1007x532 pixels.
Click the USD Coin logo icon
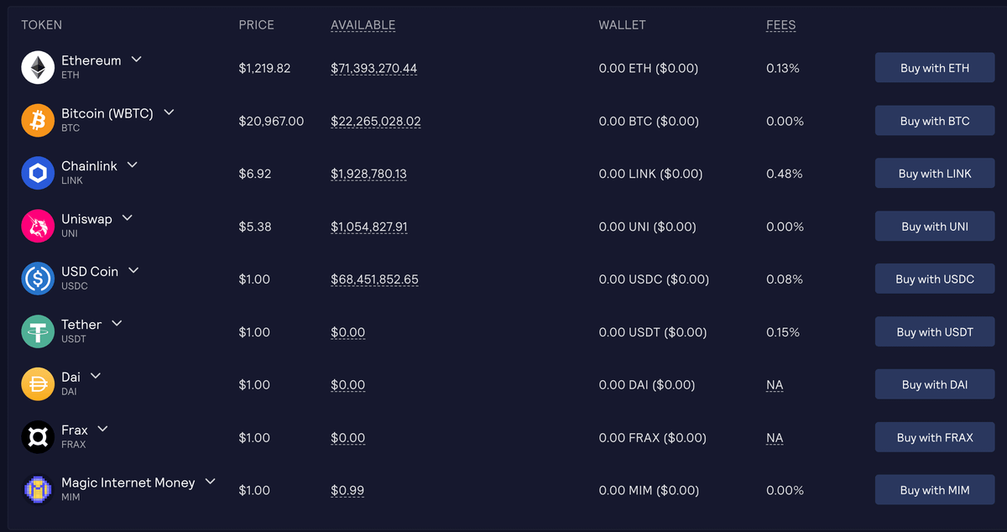coord(38,279)
